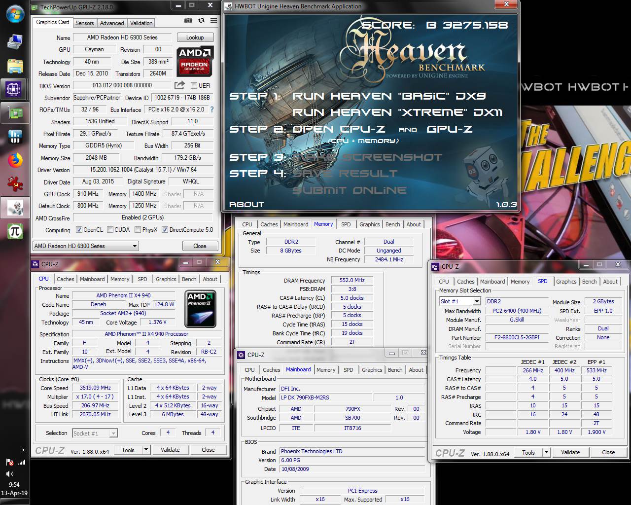
Task: Open the Bench tab in the memory CPU-Z window
Action: point(393,224)
